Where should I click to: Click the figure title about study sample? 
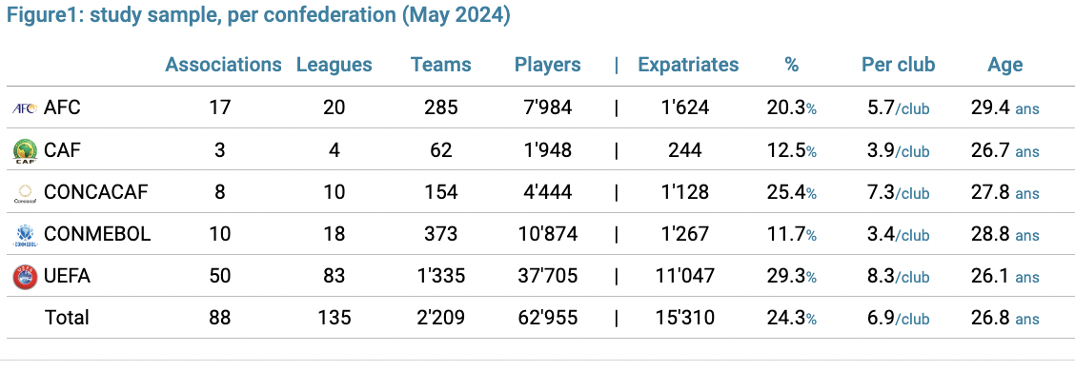click(x=257, y=15)
